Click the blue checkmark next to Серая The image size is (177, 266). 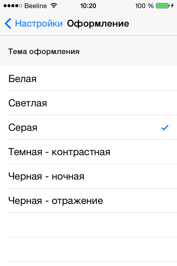point(165,127)
